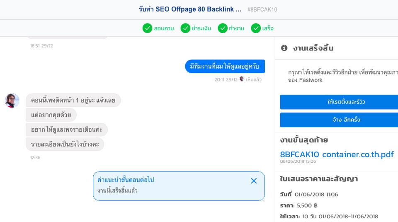Click the quotation date 01/06/2018 11:06
Screen dimensions: 398x222
coord(316,194)
